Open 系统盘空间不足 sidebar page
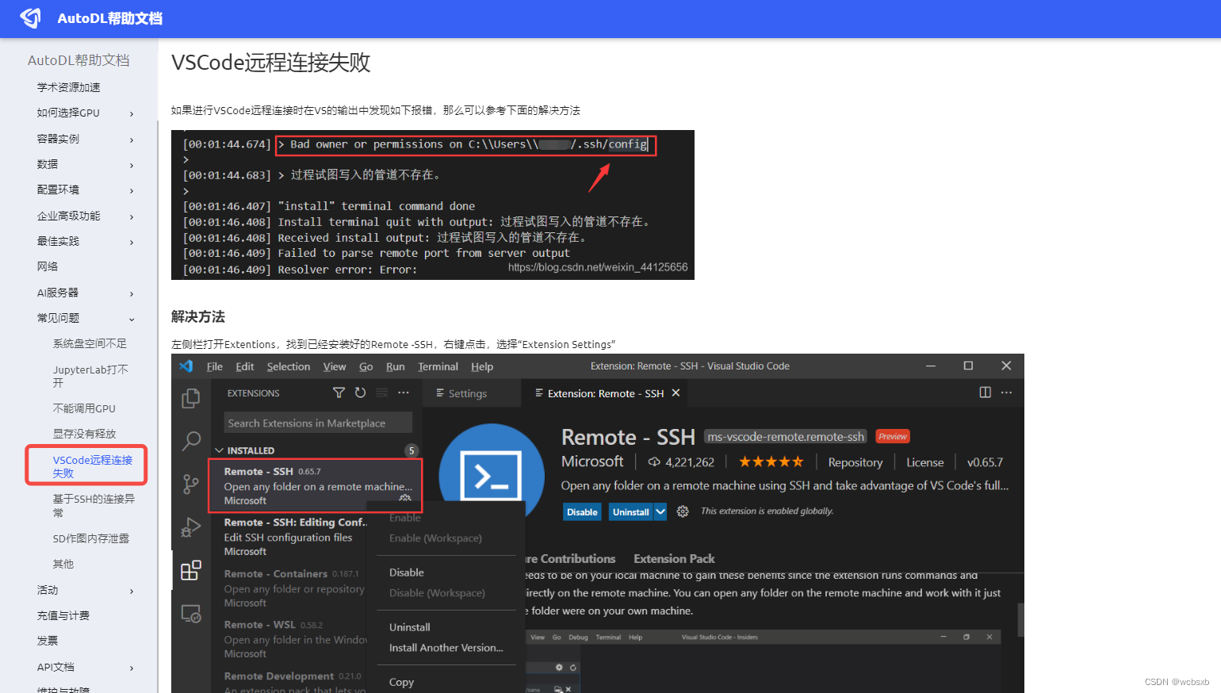This screenshot has width=1221, height=693. (90, 343)
